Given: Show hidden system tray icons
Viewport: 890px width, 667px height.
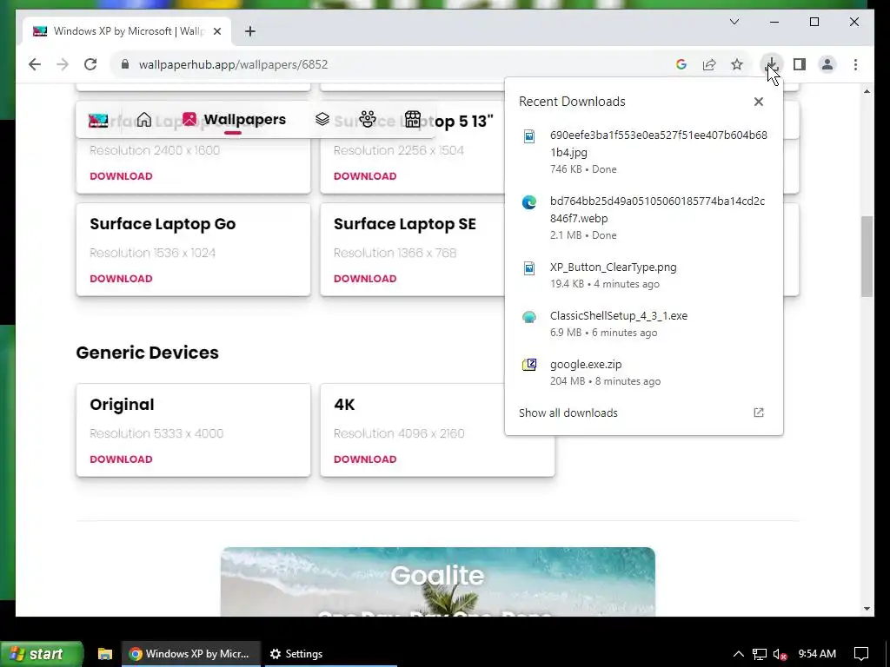Looking at the screenshot, I should pos(739,654).
